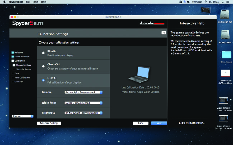Click the Advanced Settings button
The width and height of the screenshot is (233, 145).
point(49,123)
